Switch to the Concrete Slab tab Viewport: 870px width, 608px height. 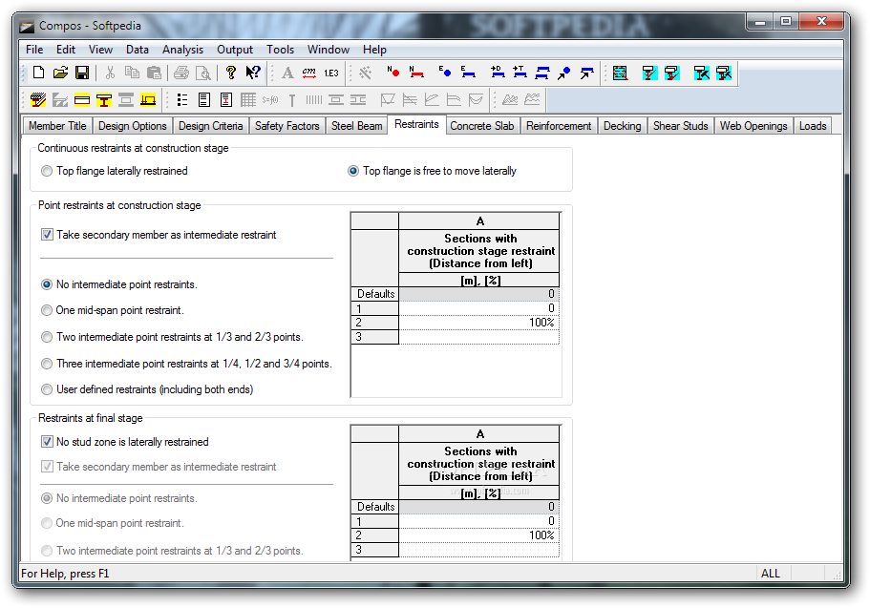[x=482, y=126]
